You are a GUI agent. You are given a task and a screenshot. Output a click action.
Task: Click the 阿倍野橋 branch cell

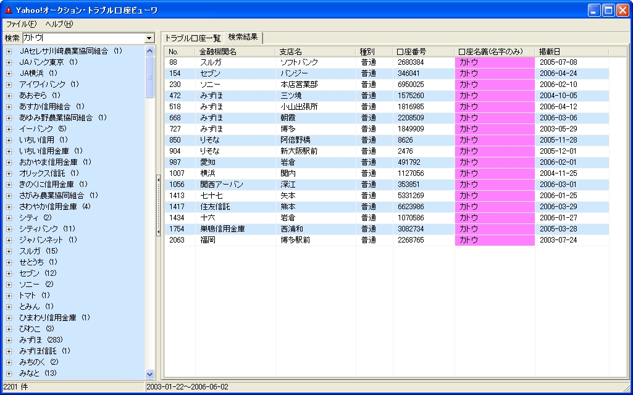click(316, 140)
